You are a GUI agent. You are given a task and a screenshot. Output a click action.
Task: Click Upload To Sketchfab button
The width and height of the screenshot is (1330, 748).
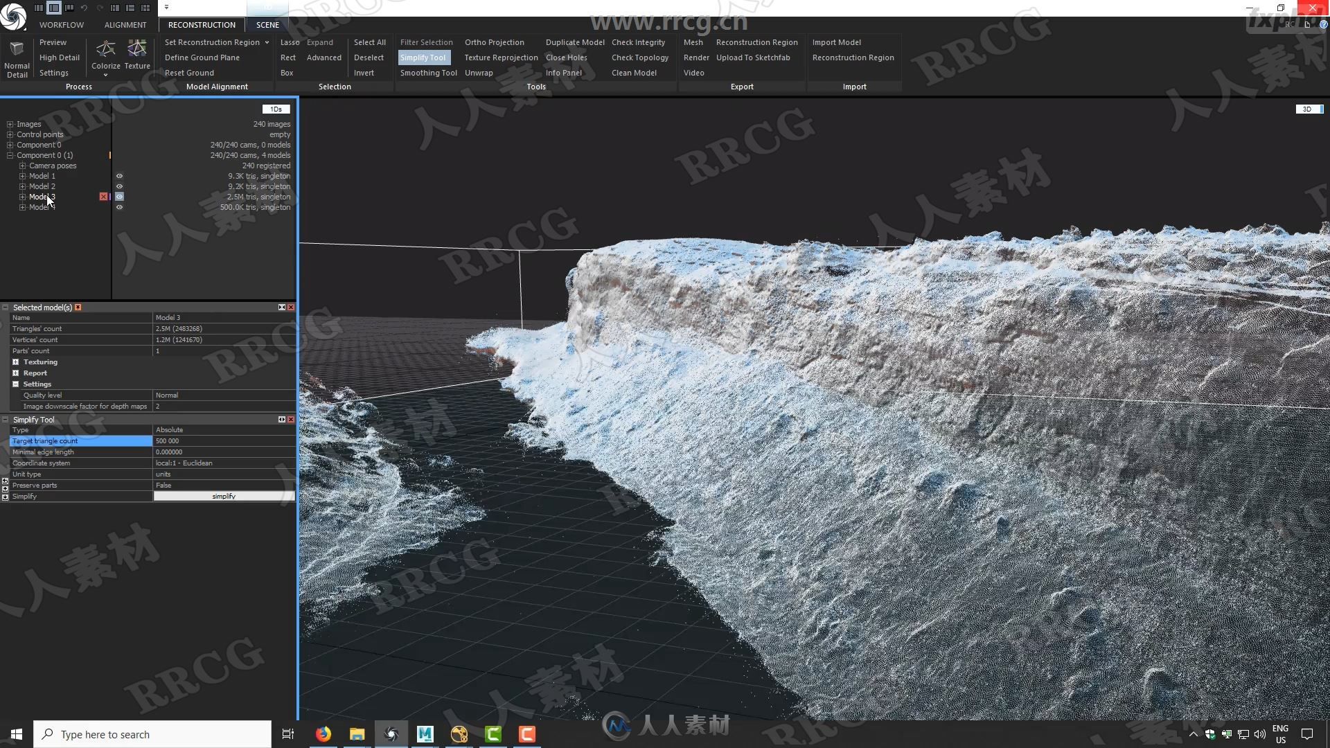[753, 57]
